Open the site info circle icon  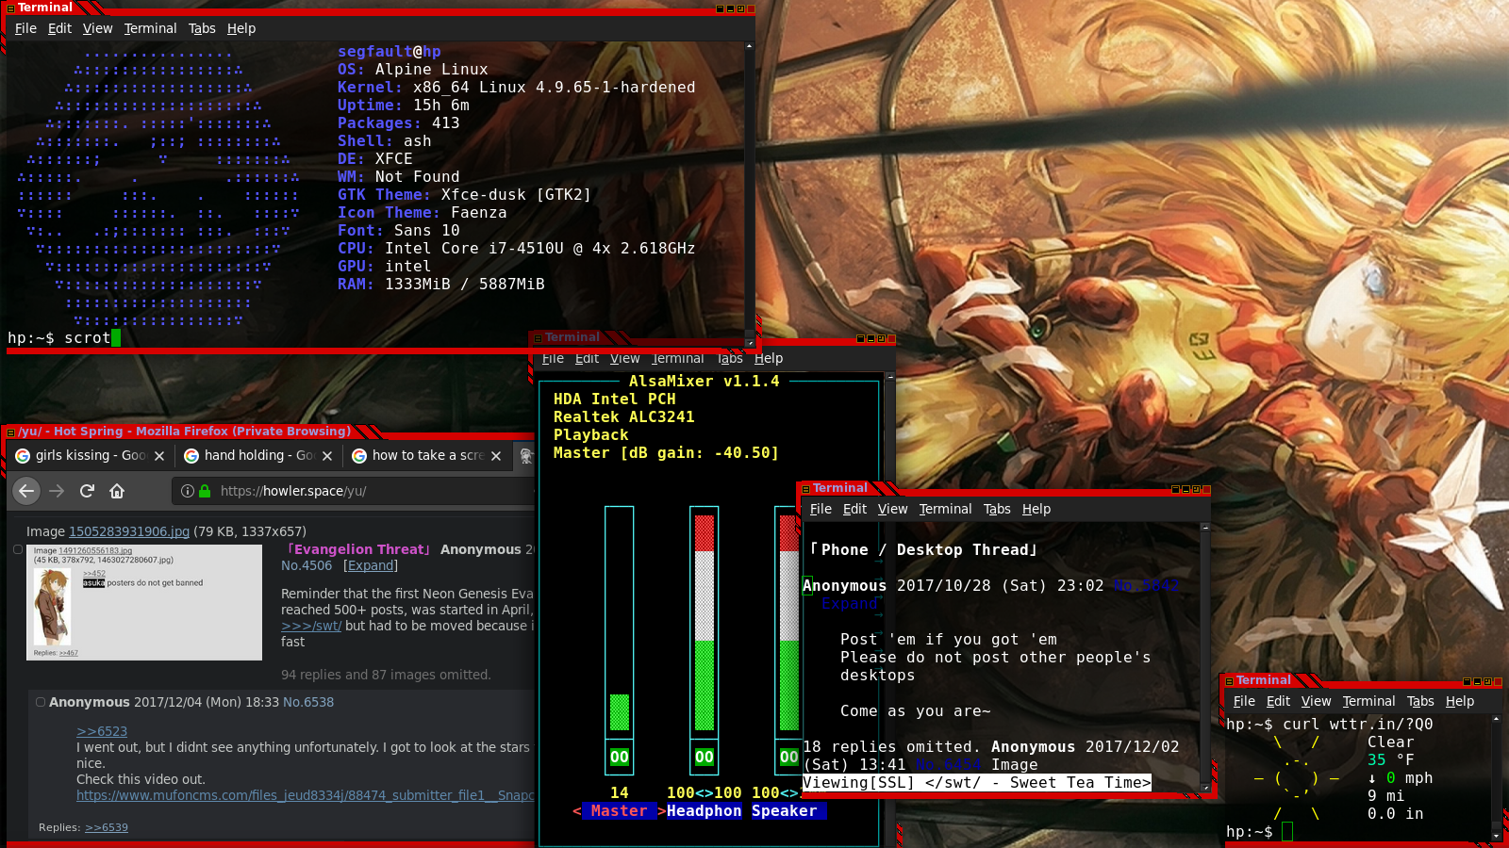(188, 491)
